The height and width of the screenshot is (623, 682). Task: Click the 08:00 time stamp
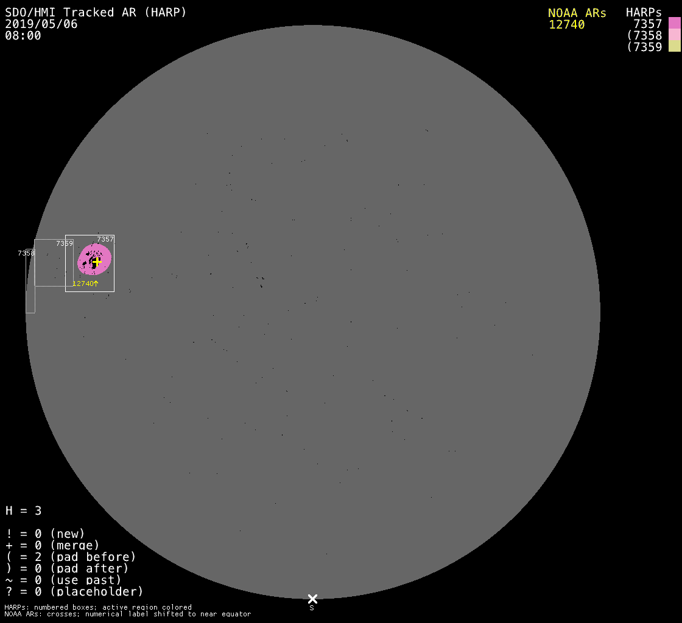[x=23, y=36]
